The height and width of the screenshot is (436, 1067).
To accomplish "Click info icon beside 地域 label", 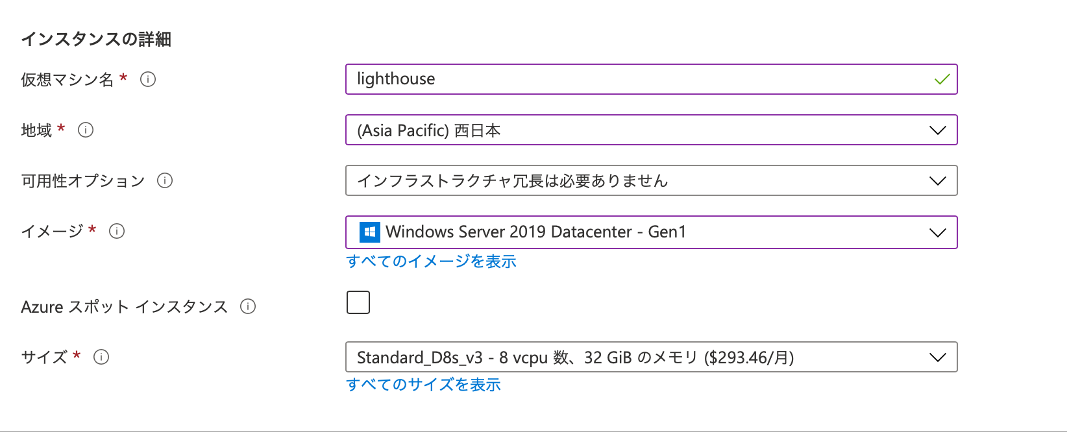I will tap(86, 130).
